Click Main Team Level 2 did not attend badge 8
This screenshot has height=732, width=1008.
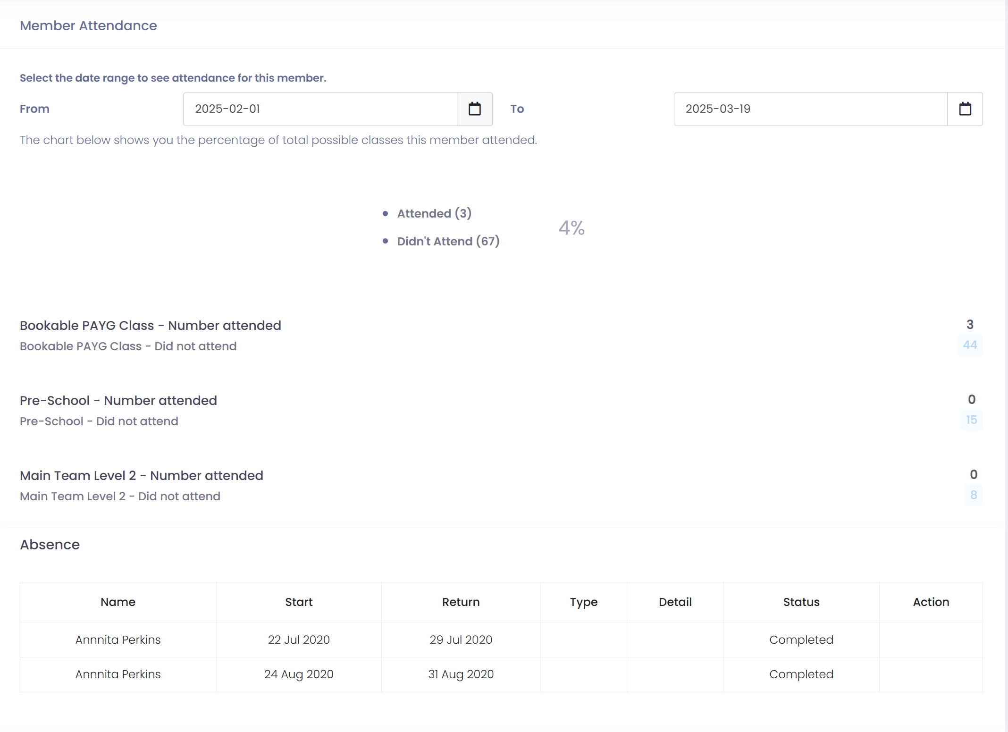pyautogui.click(x=973, y=495)
